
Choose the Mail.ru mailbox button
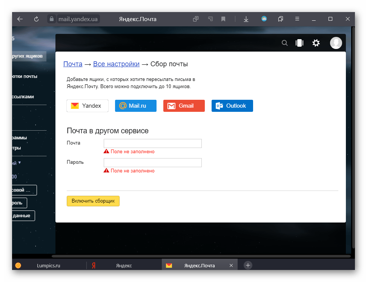(x=136, y=106)
